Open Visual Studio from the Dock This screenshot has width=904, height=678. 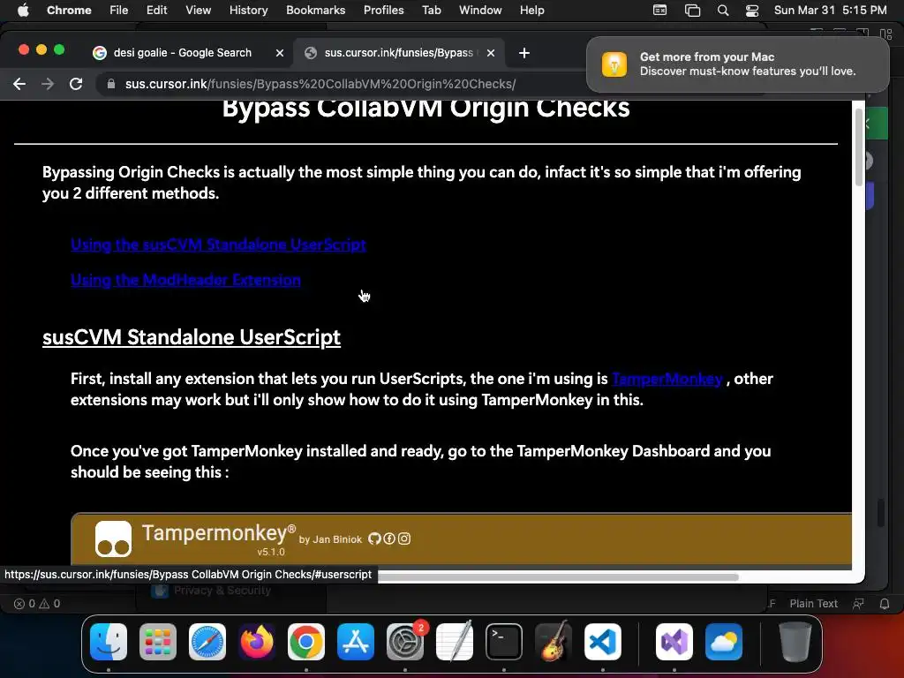[x=674, y=642]
